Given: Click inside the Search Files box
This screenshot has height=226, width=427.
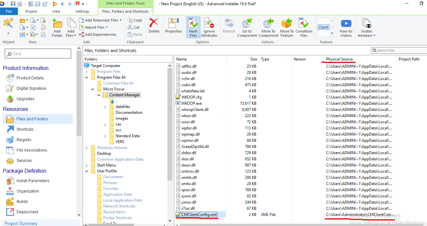Looking at the screenshot, I should click(401, 50).
